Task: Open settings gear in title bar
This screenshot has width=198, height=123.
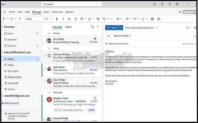Action: click(x=177, y=4)
